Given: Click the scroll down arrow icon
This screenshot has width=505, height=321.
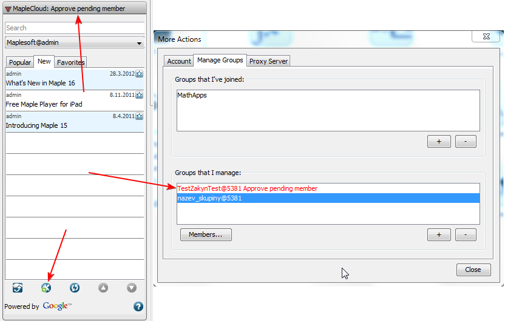Looking at the screenshot, I should [x=132, y=288].
